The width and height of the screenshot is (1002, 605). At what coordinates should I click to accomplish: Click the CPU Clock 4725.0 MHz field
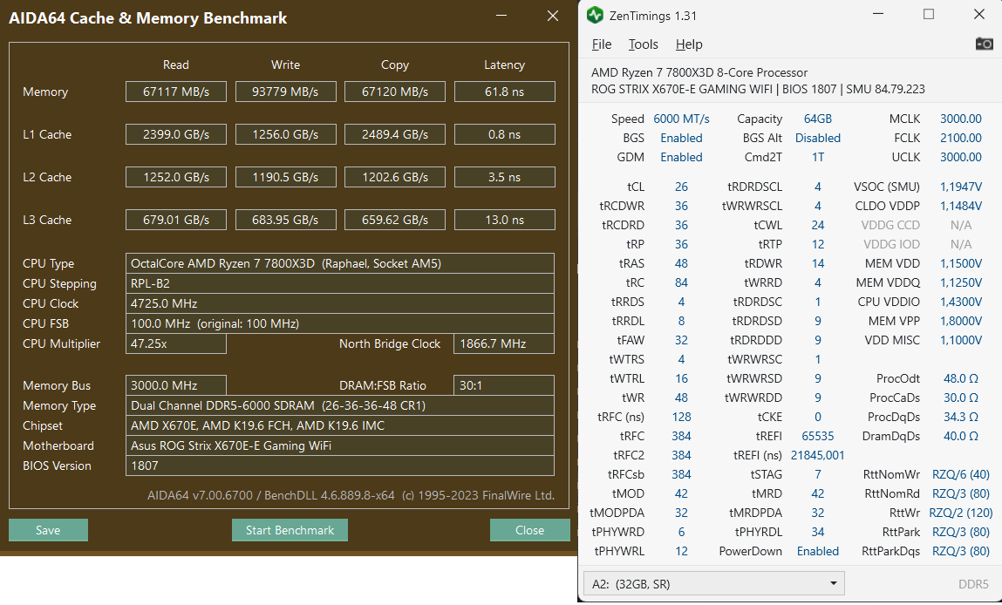click(340, 303)
